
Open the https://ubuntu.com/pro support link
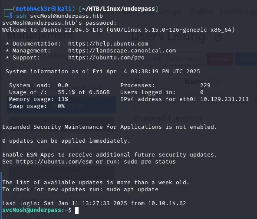pos(106,58)
